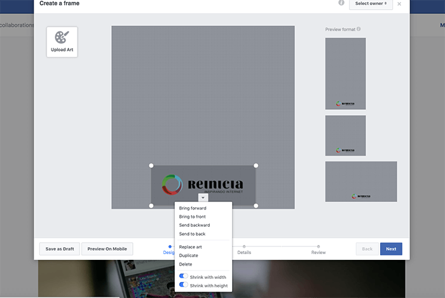Close the Create a frame dialog

tap(399, 4)
